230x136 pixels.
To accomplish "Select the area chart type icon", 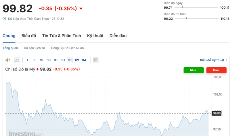I will [x=17, y=60].
